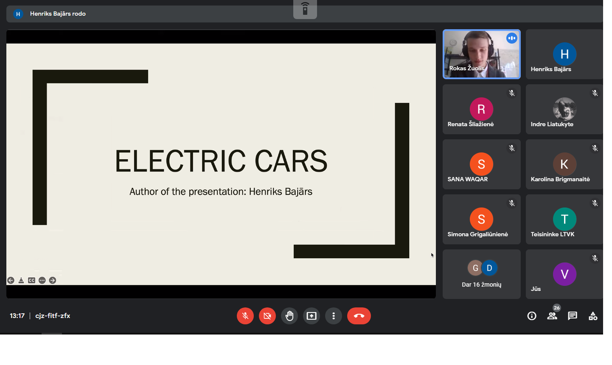The width and height of the screenshot is (612, 365).
Task: Click the muted mic icon on Teisininke tile
Action: (x=595, y=203)
